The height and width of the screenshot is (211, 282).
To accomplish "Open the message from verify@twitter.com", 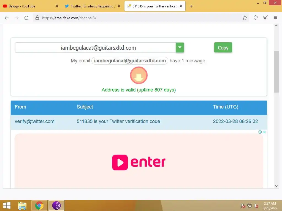I will click(34, 121).
